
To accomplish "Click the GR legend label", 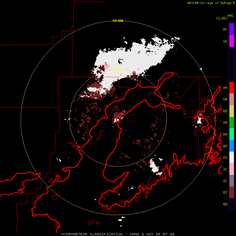I will pyautogui.click(x=225, y=99).
